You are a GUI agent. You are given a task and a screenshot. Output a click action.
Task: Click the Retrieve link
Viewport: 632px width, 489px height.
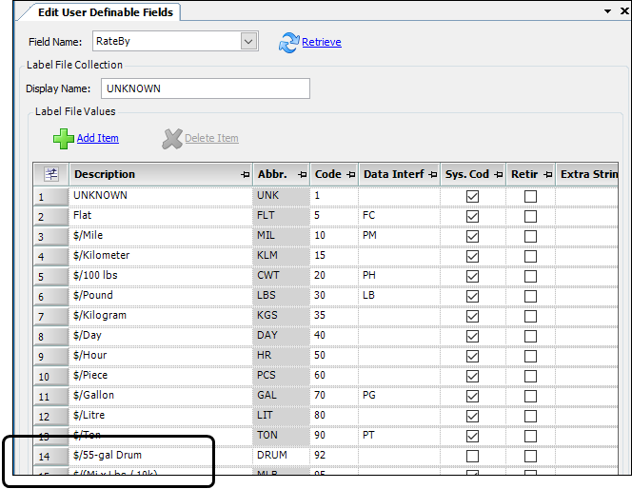(x=322, y=42)
